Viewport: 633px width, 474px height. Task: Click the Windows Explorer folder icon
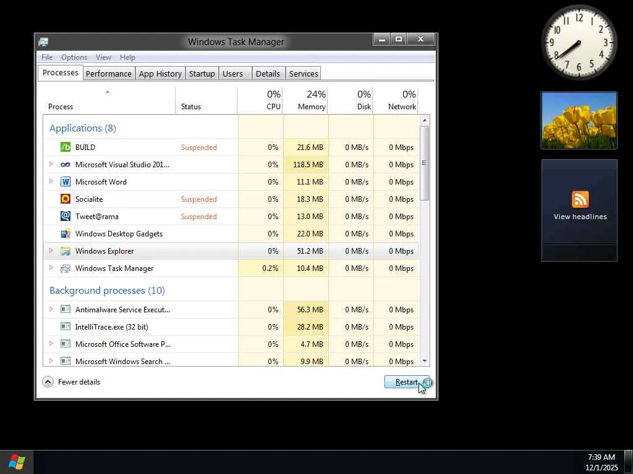(66, 251)
